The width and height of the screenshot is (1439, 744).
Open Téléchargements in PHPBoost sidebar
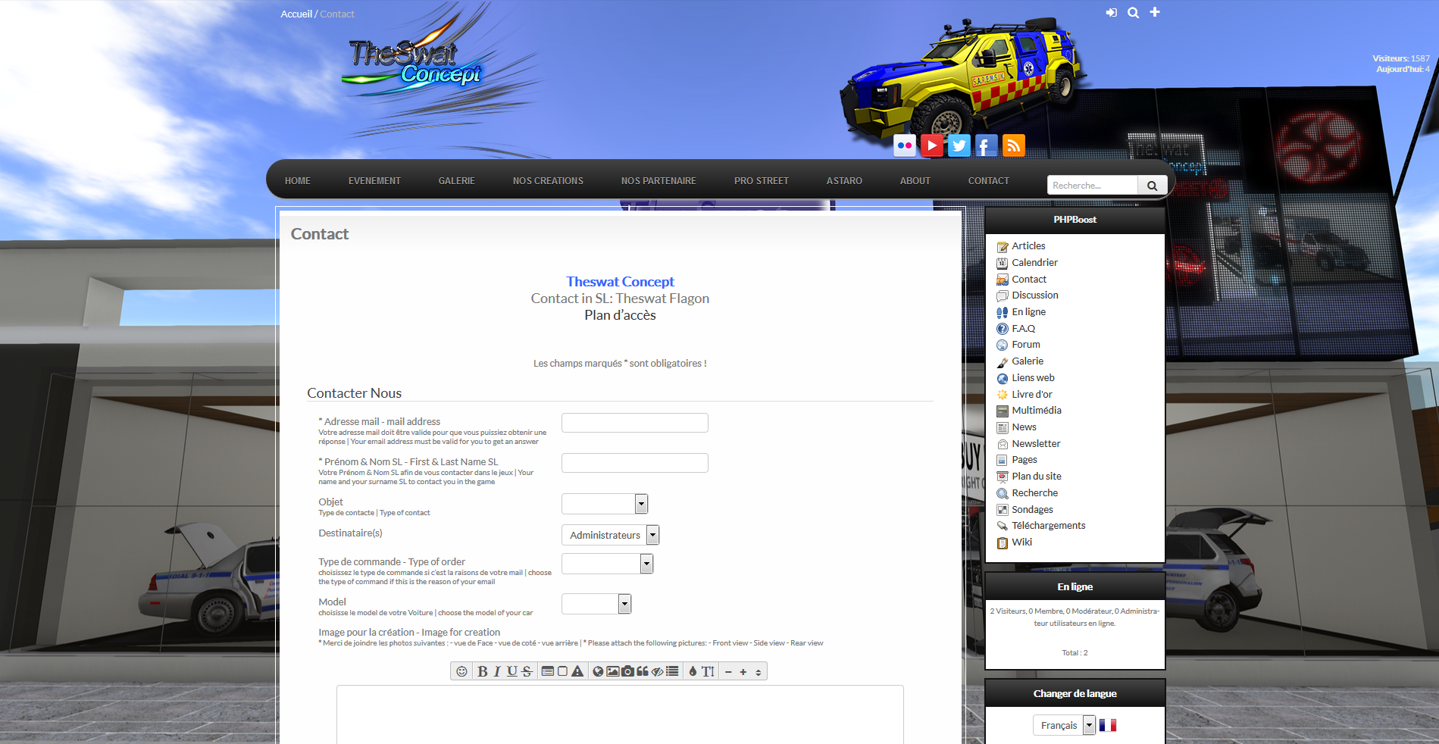pyautogui.click(x=1049, y=526)
